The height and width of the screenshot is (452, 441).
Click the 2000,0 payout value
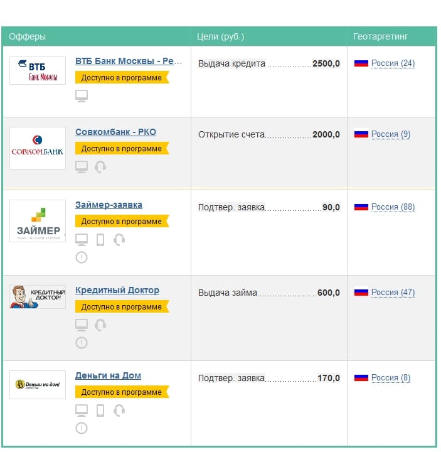326,134
